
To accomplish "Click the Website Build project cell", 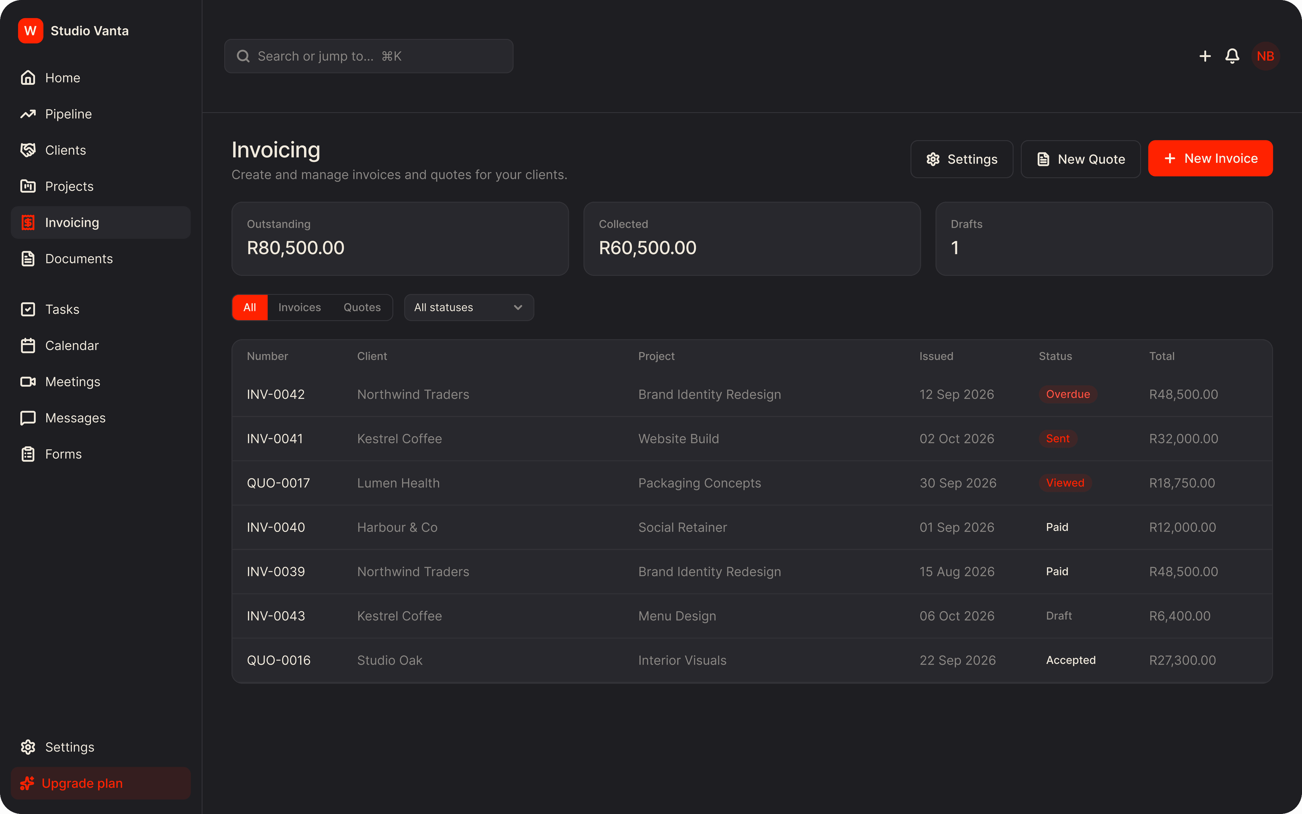I will click(x=678, y=438).
